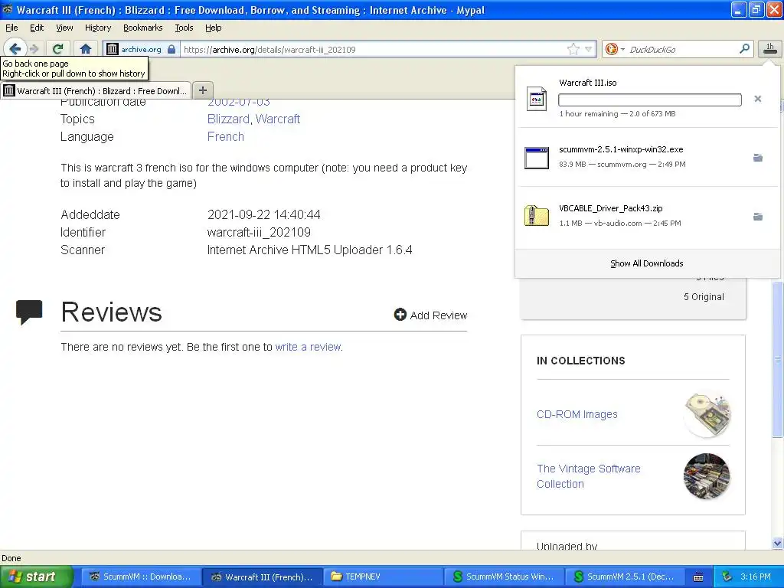Open the Tools menu

184,28
